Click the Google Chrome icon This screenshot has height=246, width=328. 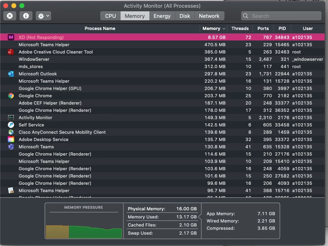[11, 96]
